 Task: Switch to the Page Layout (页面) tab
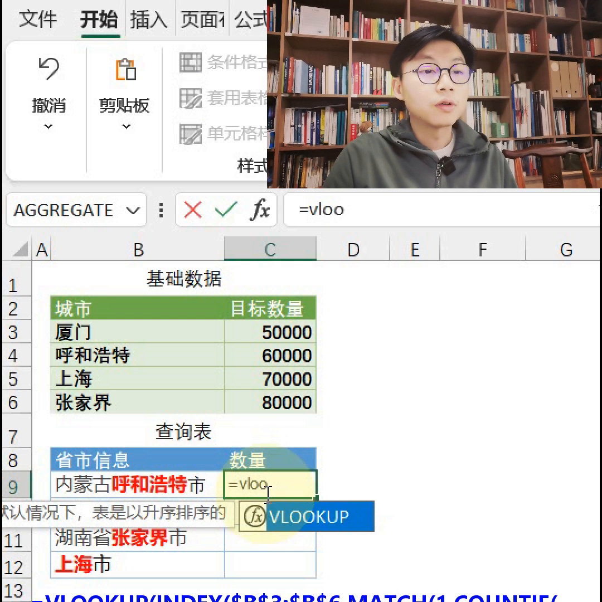[x=202, y=19]
